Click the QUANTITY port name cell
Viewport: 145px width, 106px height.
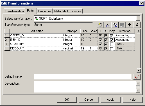pyautogui.click(x=36, y=44)
